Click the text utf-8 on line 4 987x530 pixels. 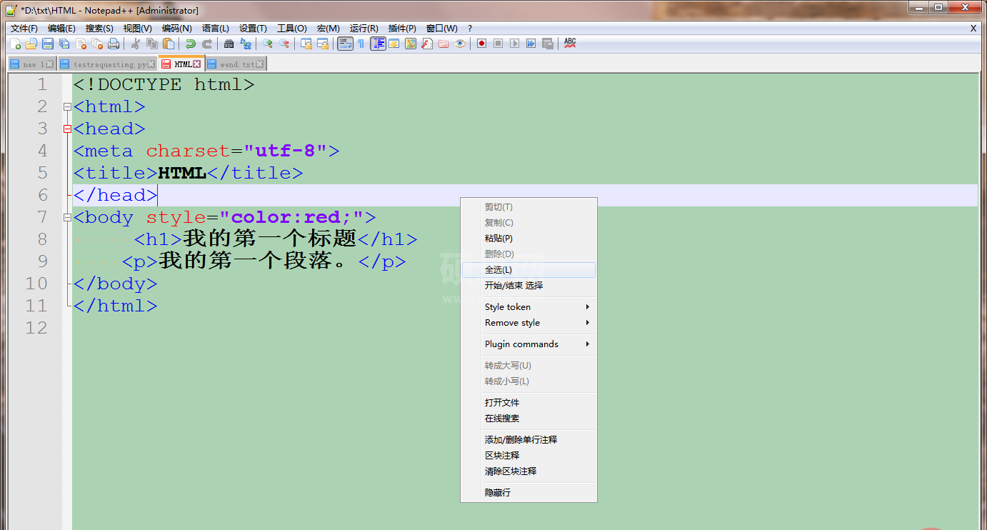285,151
